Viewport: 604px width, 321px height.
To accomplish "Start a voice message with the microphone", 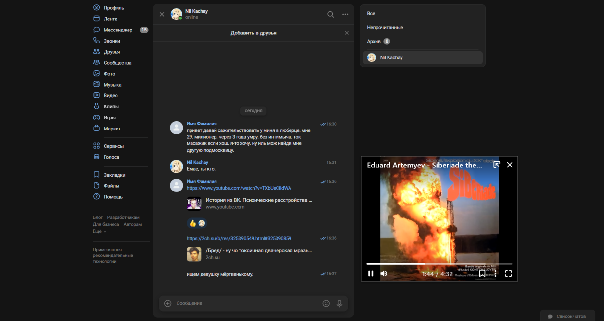I will [339, 303].
